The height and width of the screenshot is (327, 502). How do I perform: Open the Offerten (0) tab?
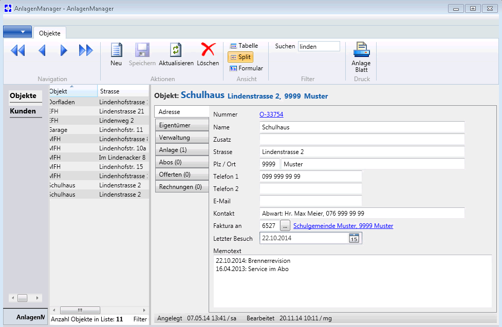tap(181, 175)
